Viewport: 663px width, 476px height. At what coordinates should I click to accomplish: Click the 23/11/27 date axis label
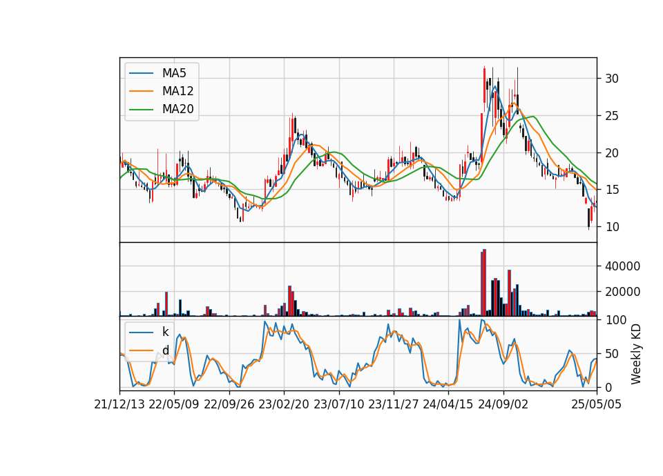[x=393, y=405]
